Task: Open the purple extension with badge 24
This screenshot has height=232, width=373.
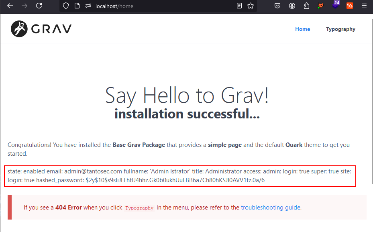Action: click(x=336, y=5)
